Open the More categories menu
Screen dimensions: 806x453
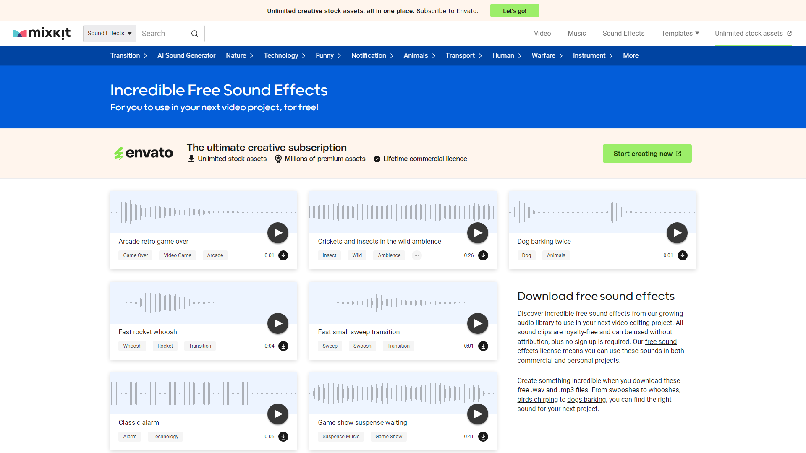point(631,56)
